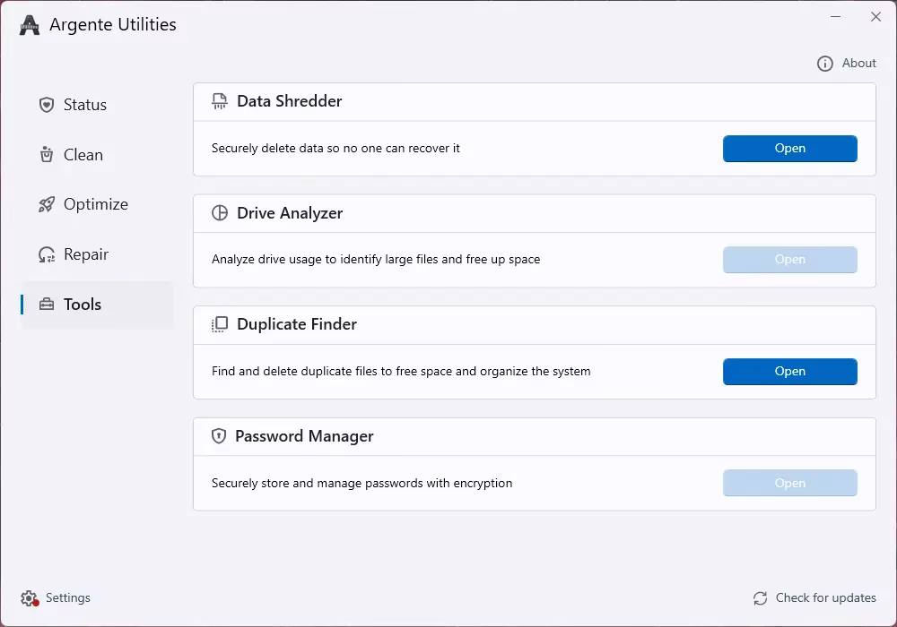Open the Clean section in sidebar

click(x=84, y=154)
